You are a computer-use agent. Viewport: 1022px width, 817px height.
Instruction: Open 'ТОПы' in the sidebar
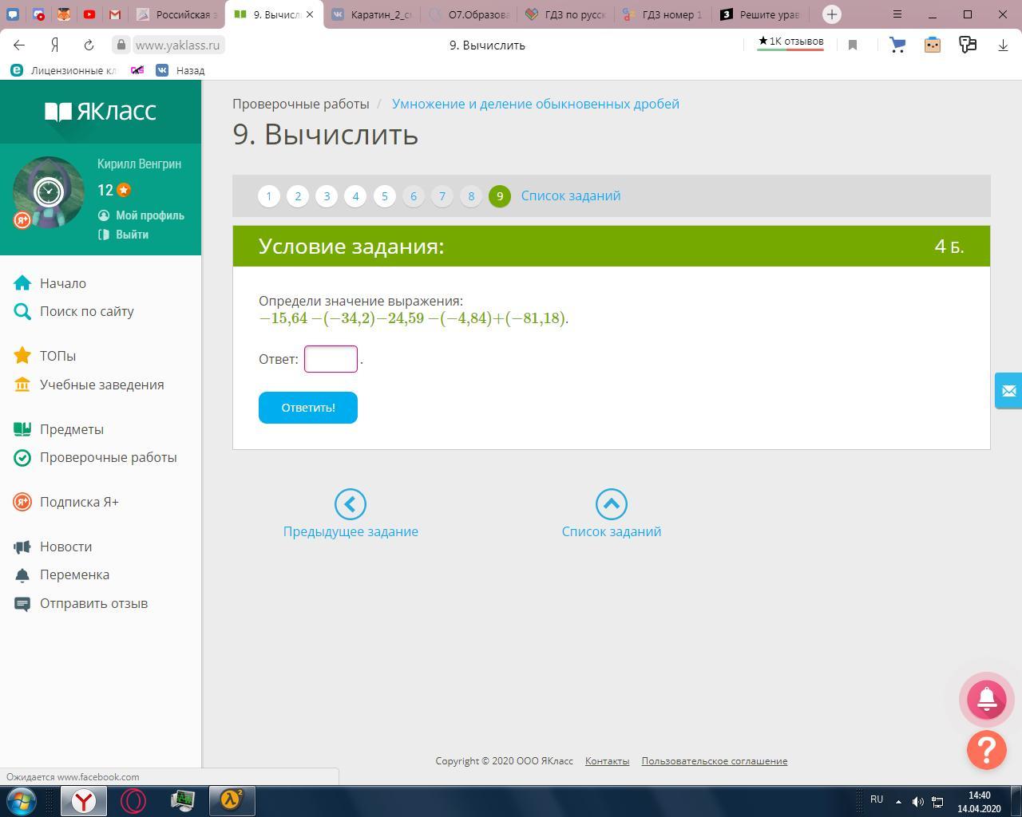tap(46, 356)
